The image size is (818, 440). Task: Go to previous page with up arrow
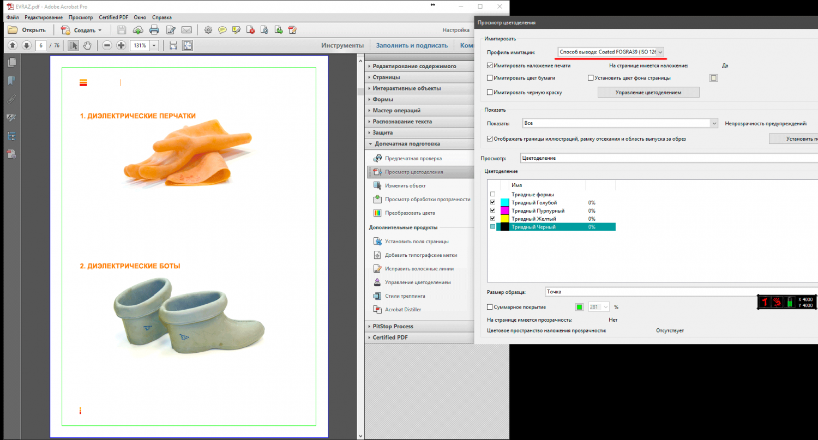tap(12, 45)
